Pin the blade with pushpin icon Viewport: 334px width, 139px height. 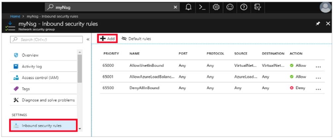point(318,24)
